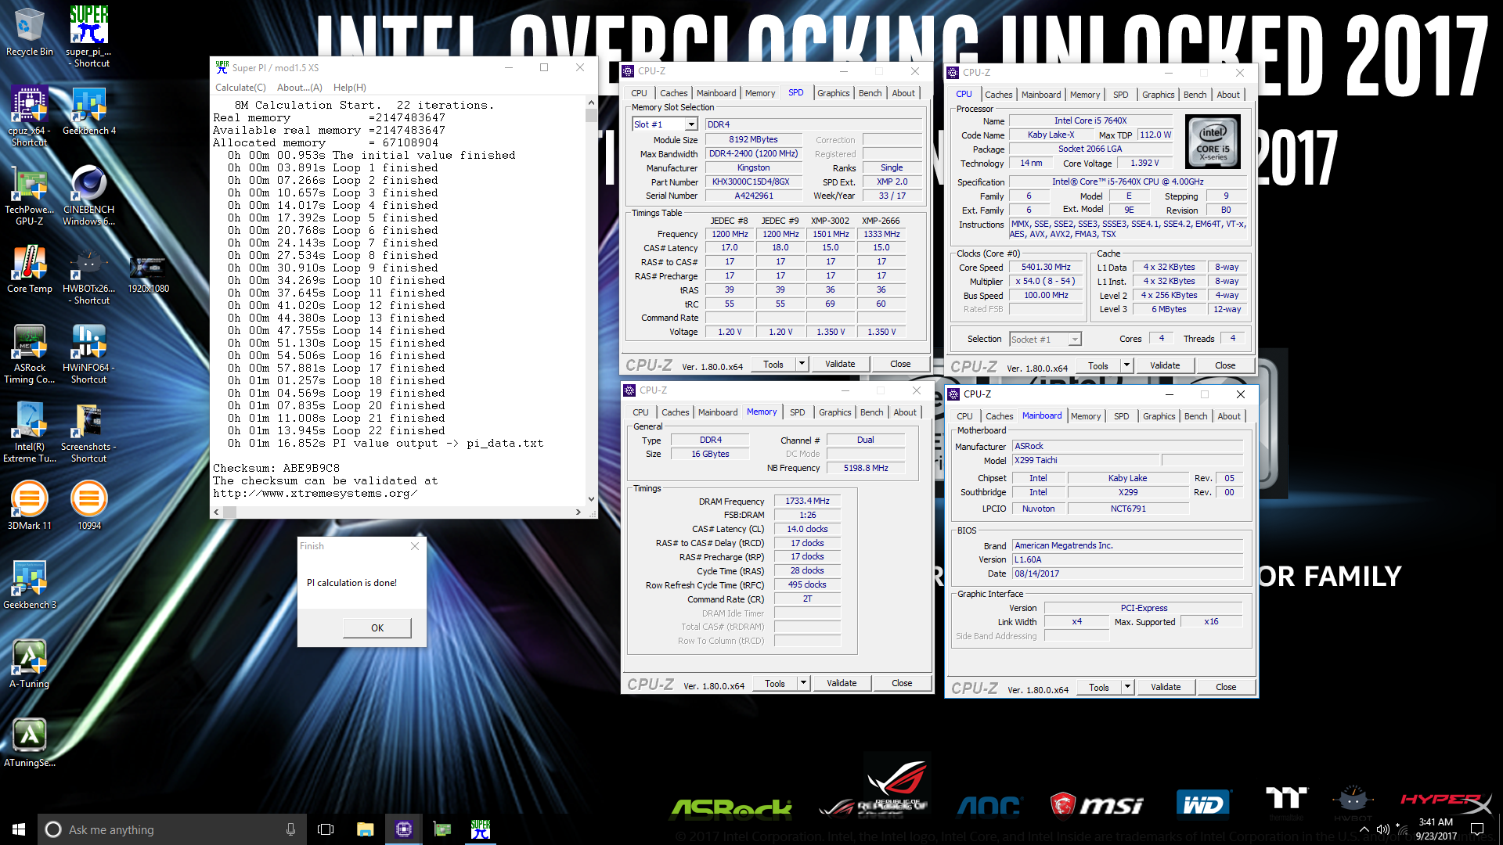Click Tools button in CPU tab CPU-Z window
1503x845 pixels.
(1098, 365)
